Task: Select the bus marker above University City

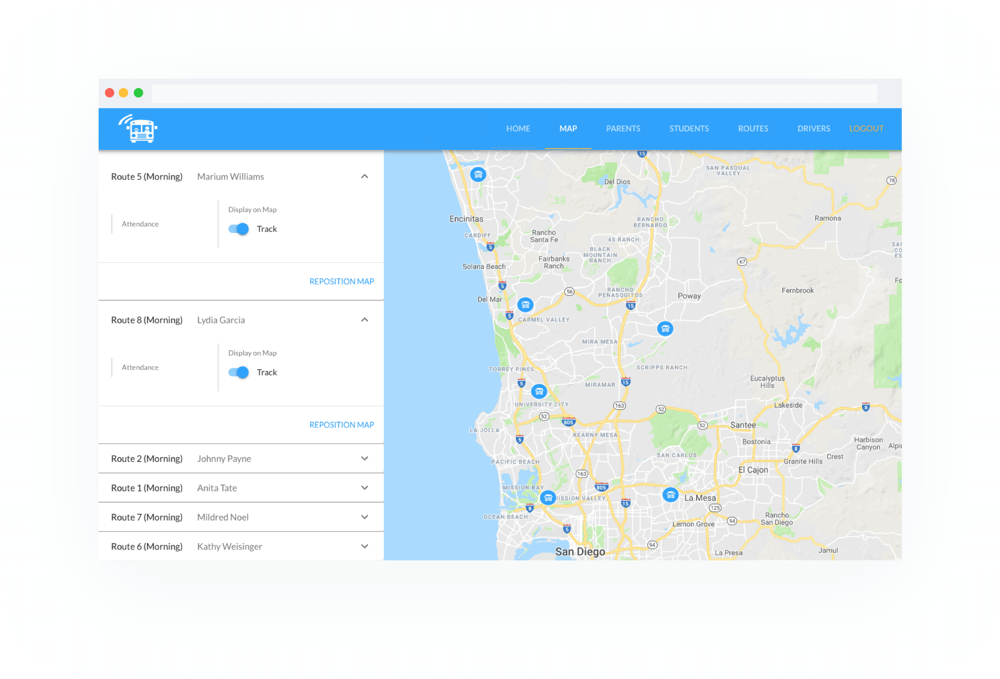Action: (x=539, y=391)
